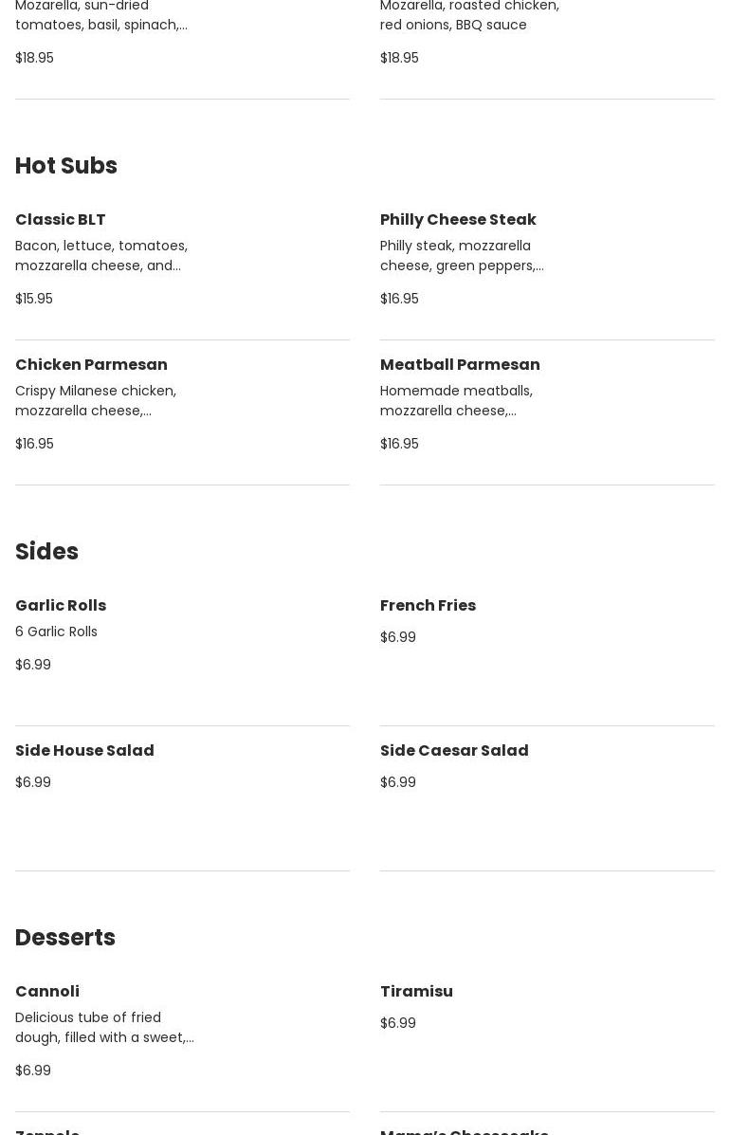Select French Fries side
This screenshot has width=730, height=1135.
[428, 605]
